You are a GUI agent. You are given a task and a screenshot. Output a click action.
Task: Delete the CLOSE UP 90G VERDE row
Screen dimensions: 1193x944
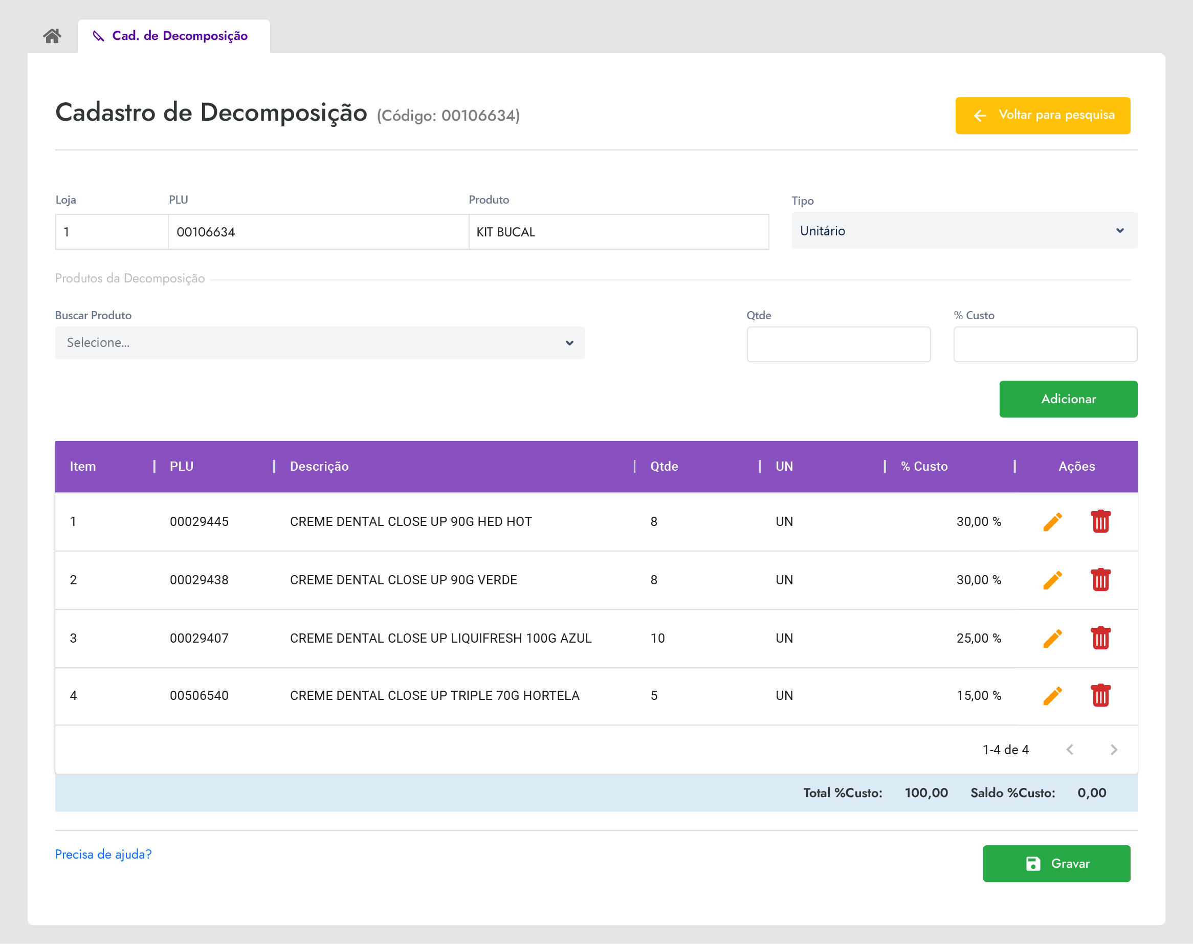1100,580
